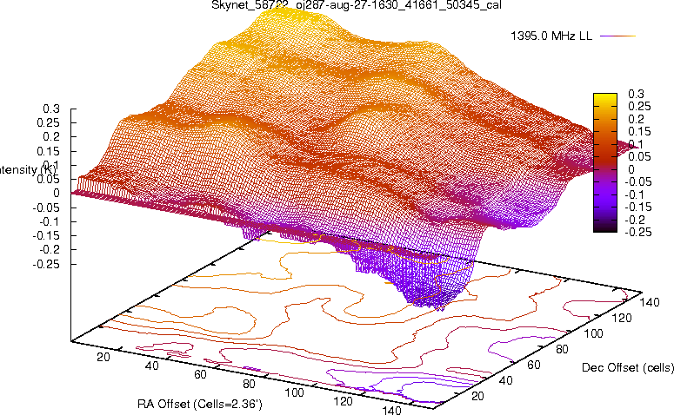Click the legend line sample beside 1395.0 MHz LL
This screenshot has height=415, width=674.
(617, 36)
